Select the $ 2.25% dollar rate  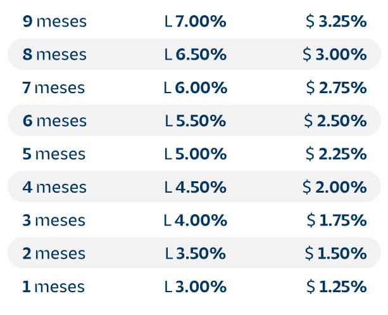coord(335,154)
